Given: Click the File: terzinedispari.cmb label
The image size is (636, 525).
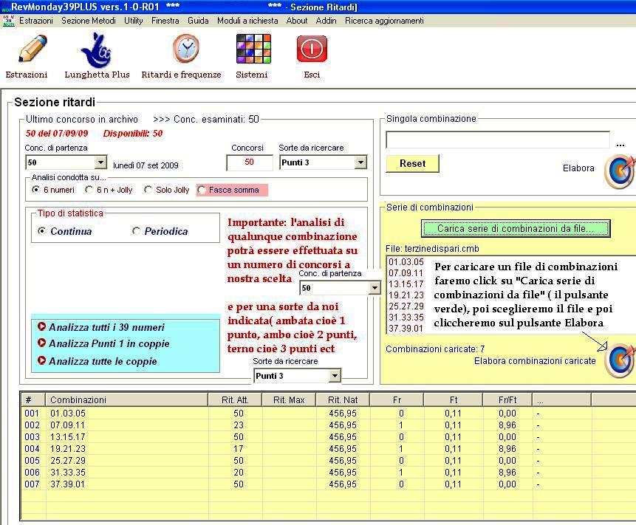Looking at the screenshot, I should tap(432, 249).
